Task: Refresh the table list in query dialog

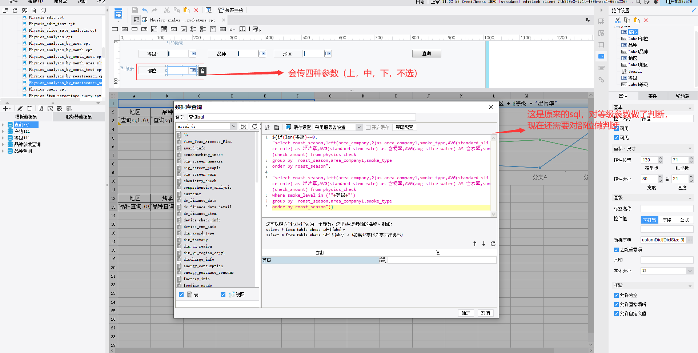Action: [254, 126]
